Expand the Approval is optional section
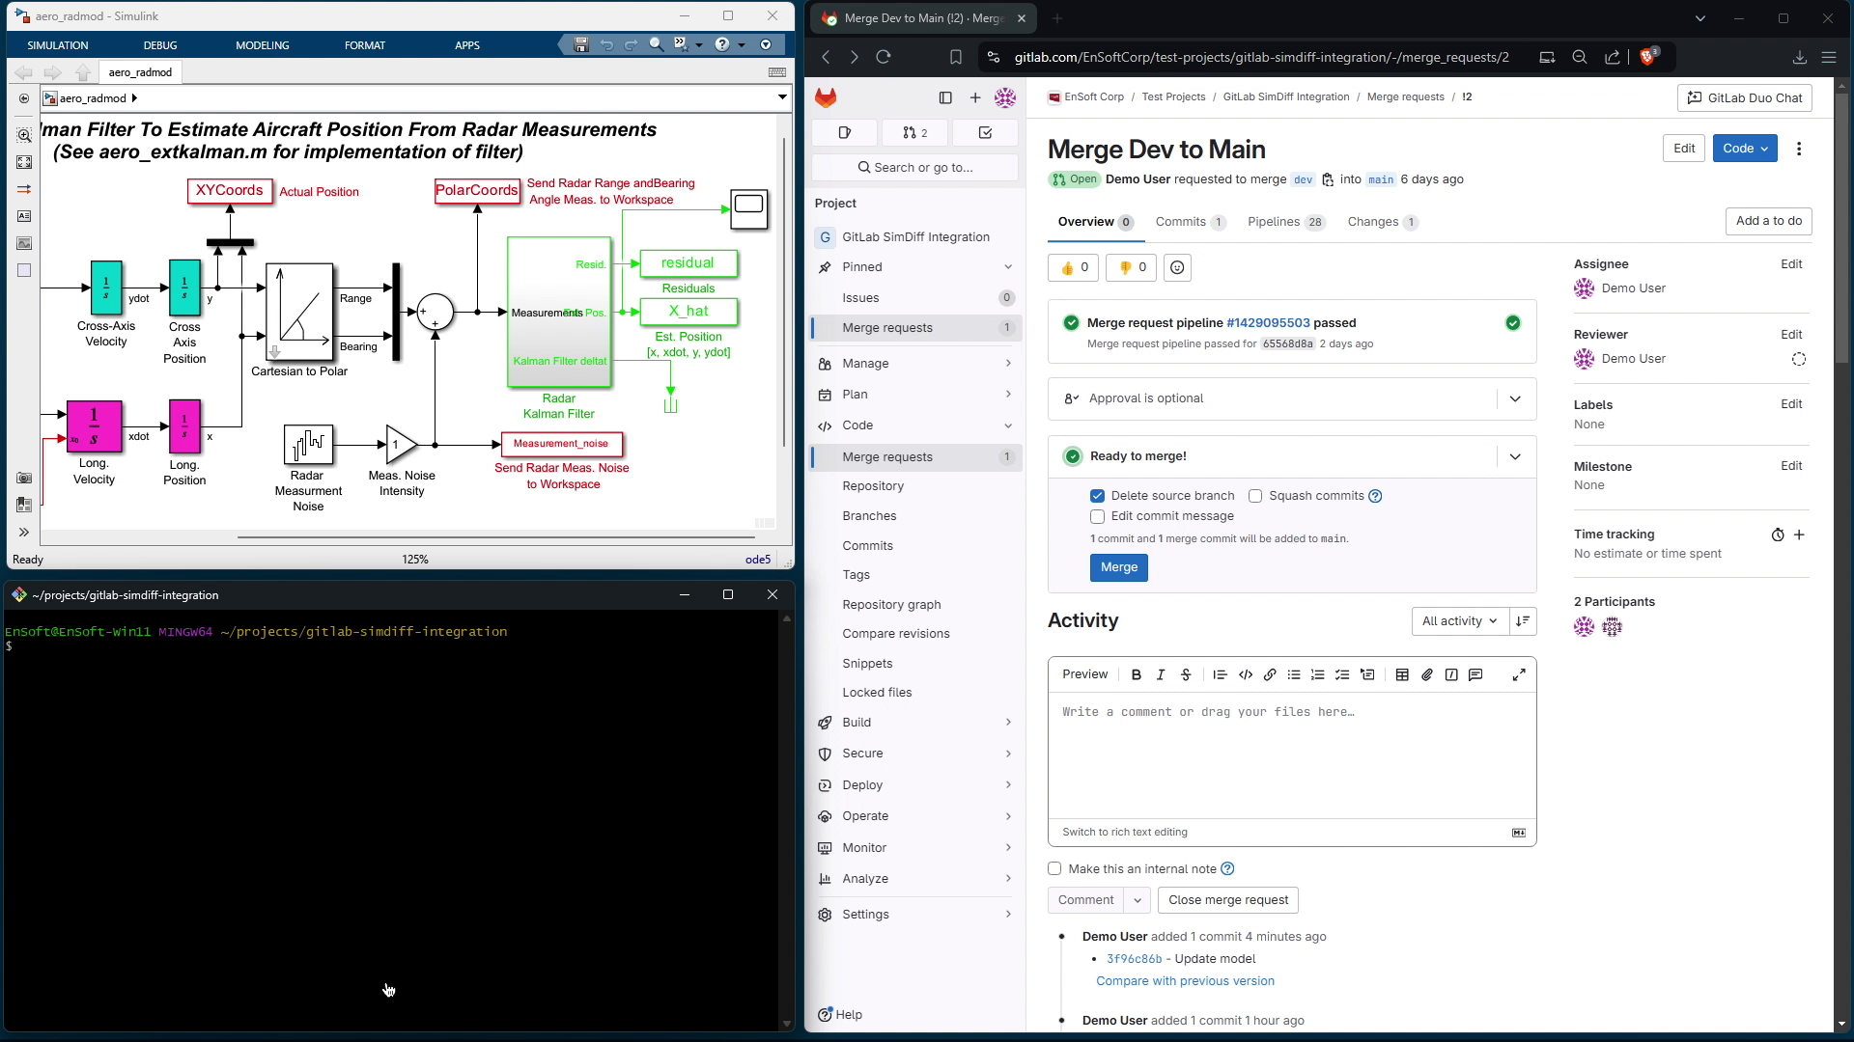Screen dimensions: 1854x1042 point(1515,398)
